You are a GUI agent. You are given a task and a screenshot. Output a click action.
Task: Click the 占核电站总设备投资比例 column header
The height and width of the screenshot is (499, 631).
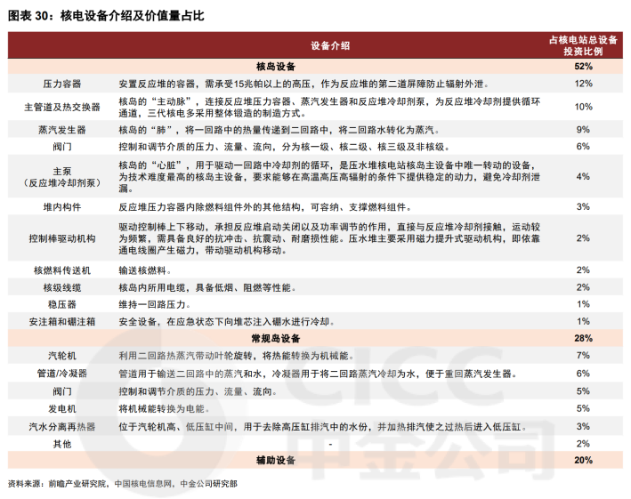coord(583,45)
